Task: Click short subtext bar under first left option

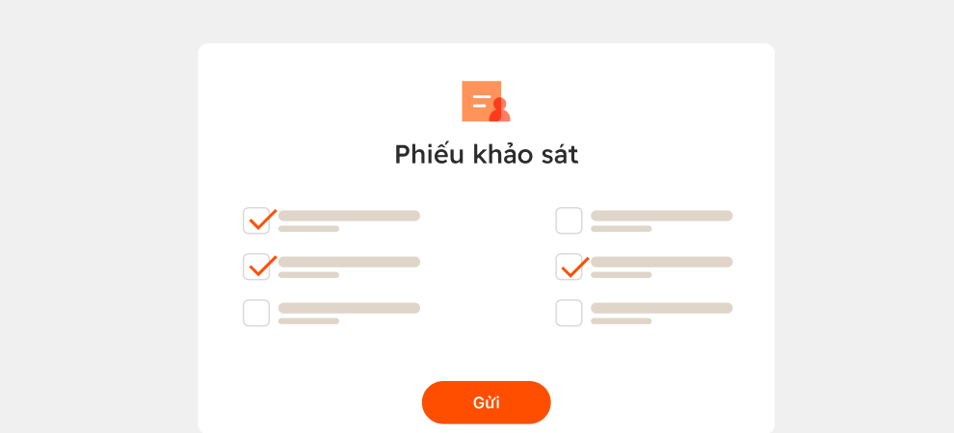Action: coord(308,229)
